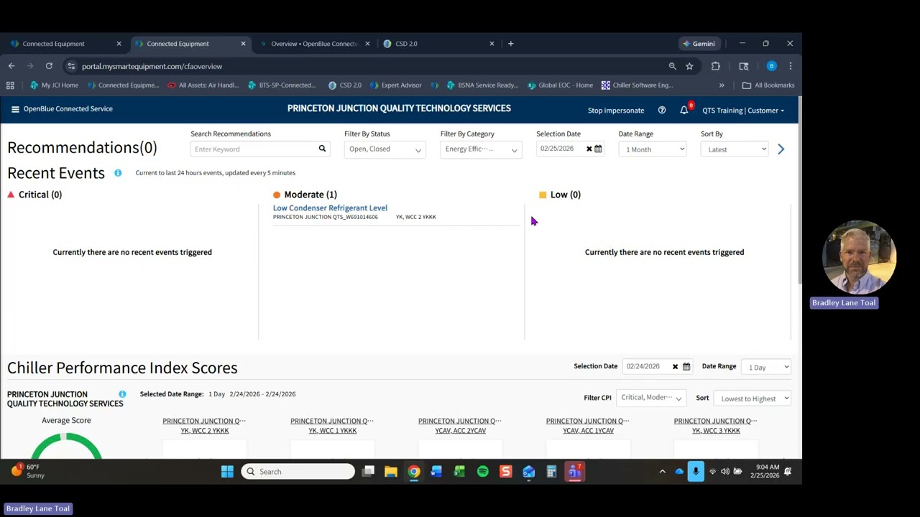Open QTS Training Customer account dropdown

[x=743, y=111]
